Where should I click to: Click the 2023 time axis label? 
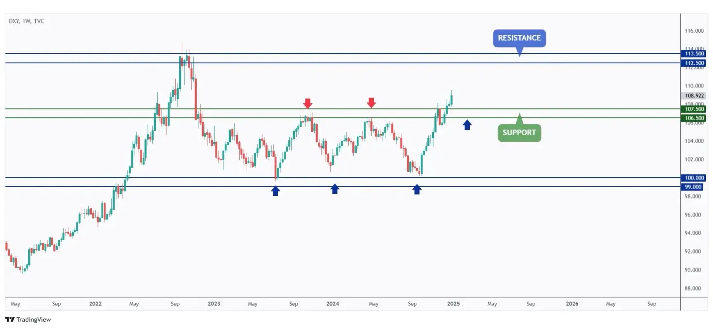214,304
